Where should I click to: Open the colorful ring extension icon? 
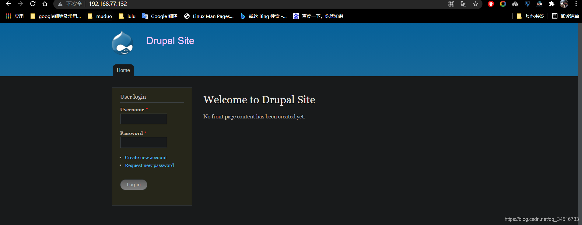503,4
